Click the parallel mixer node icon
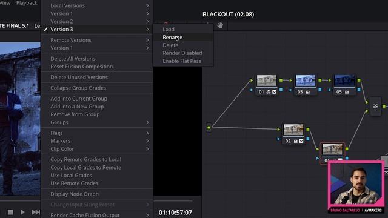 point(376,107)
